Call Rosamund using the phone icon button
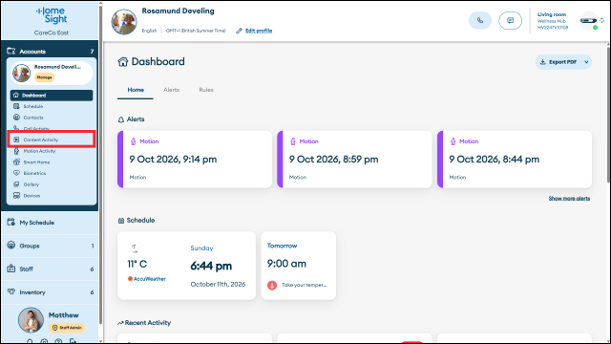 point(480,20)
